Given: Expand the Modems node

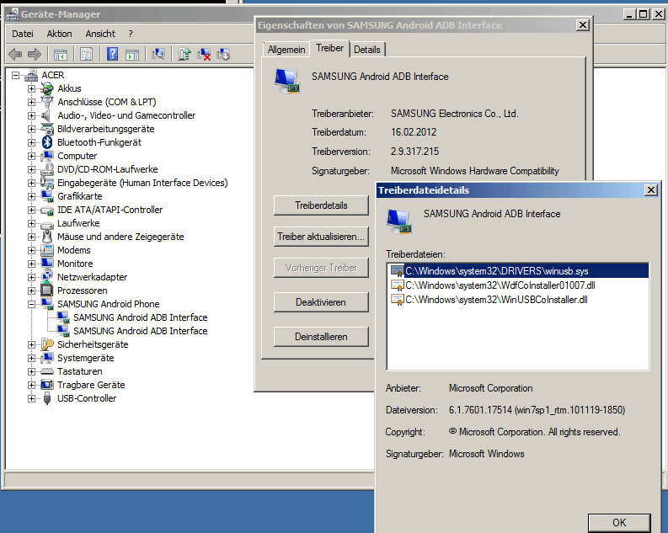Looking at the screenshot, I should pos(31,250).
